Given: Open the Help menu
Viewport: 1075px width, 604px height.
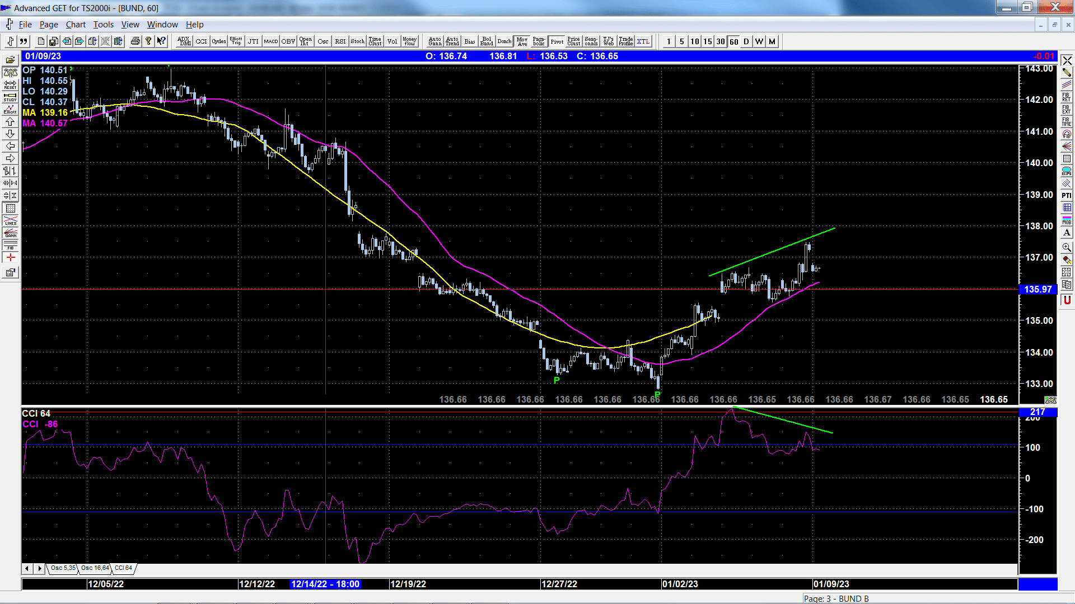Looking at the screenshot, I should (195, 25).
